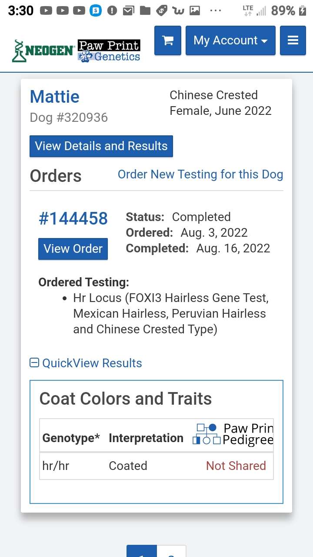Click the Neogen logo
313x557 pixels.
[43, 51]
